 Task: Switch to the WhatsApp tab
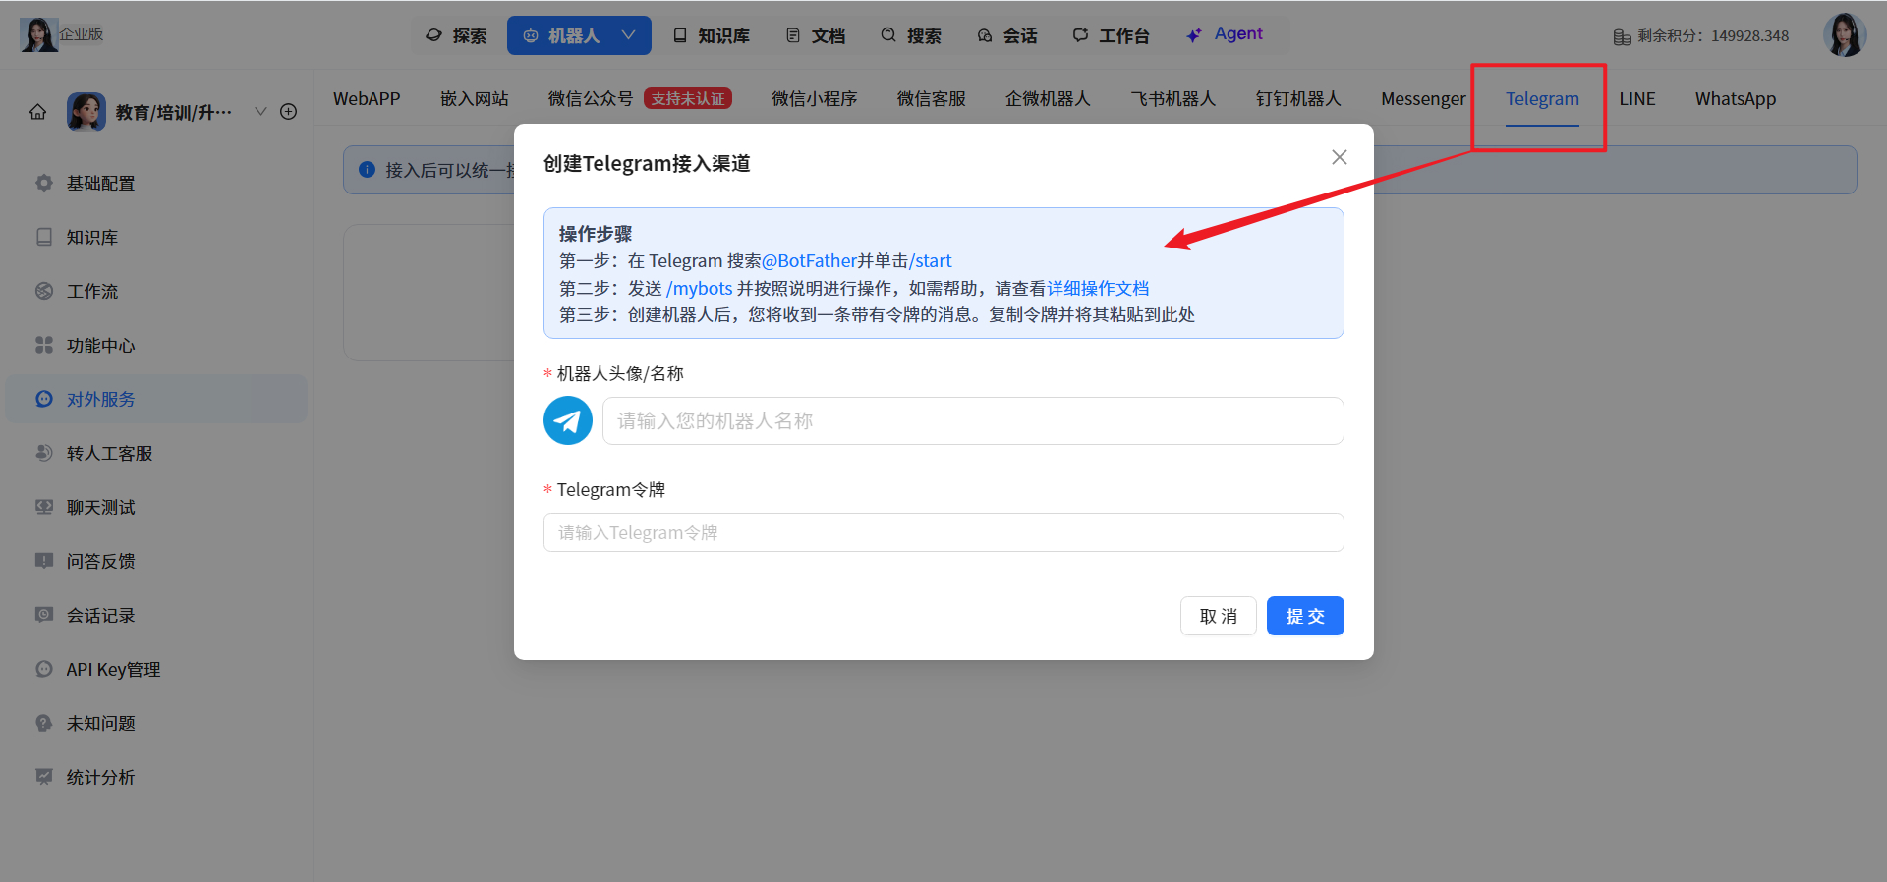point(1736,98)
